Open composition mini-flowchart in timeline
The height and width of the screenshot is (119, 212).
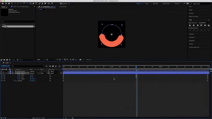click(46, 66)
